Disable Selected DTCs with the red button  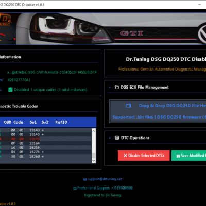pyautogui.click(x=144, y=156)
